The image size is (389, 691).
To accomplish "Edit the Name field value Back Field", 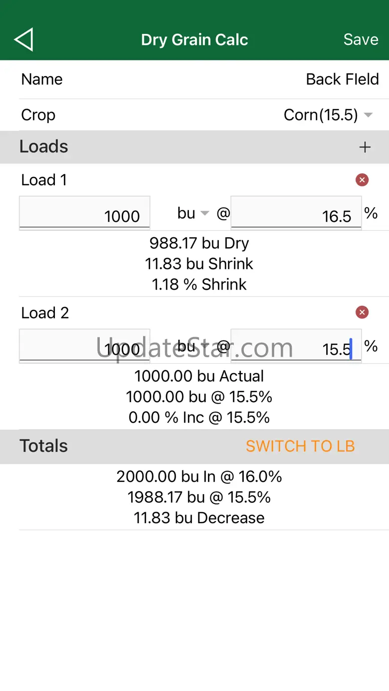I will click(342, 79).
